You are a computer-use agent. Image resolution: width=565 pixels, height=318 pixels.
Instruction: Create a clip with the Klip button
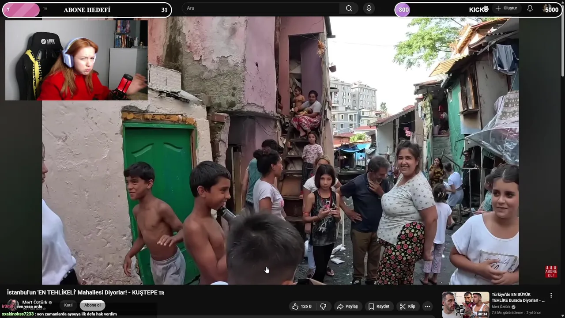click(x=407, y=306)
